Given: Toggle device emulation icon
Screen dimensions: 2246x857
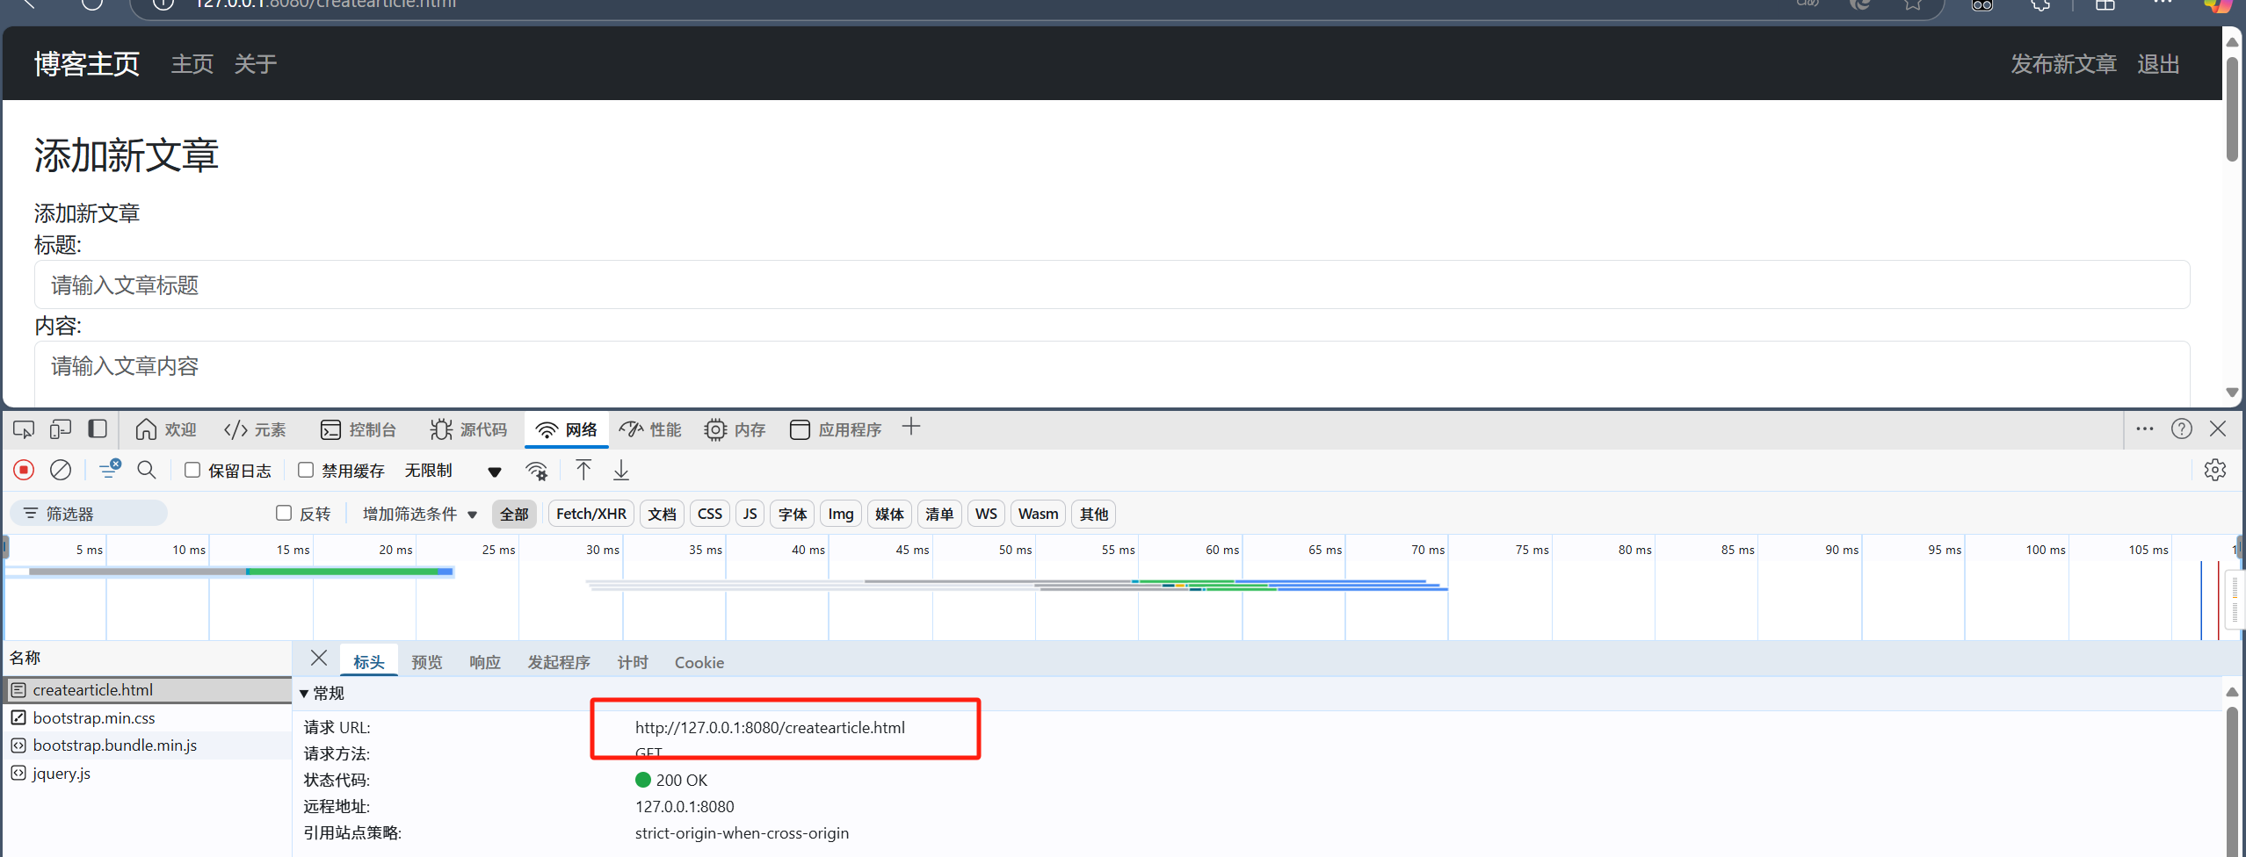Looking at the screenshot, I should (x=61, y=429).
